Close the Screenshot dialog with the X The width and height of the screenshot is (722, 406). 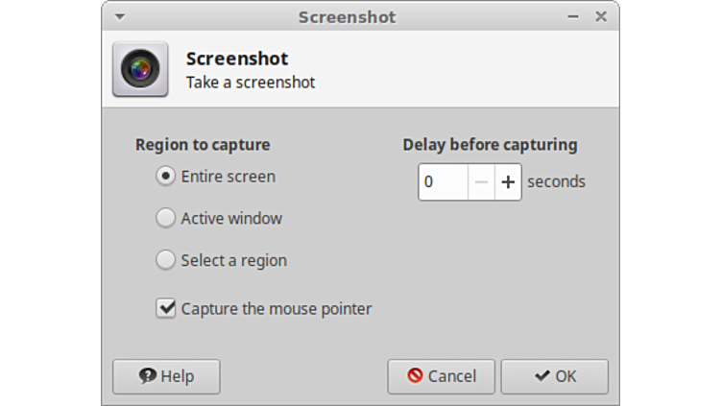601,16
